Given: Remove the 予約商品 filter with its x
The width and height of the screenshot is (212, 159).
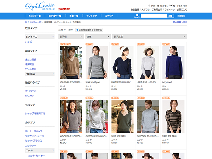Looking at the screenshot, I should pyautogui.click(x=53, y=74).
